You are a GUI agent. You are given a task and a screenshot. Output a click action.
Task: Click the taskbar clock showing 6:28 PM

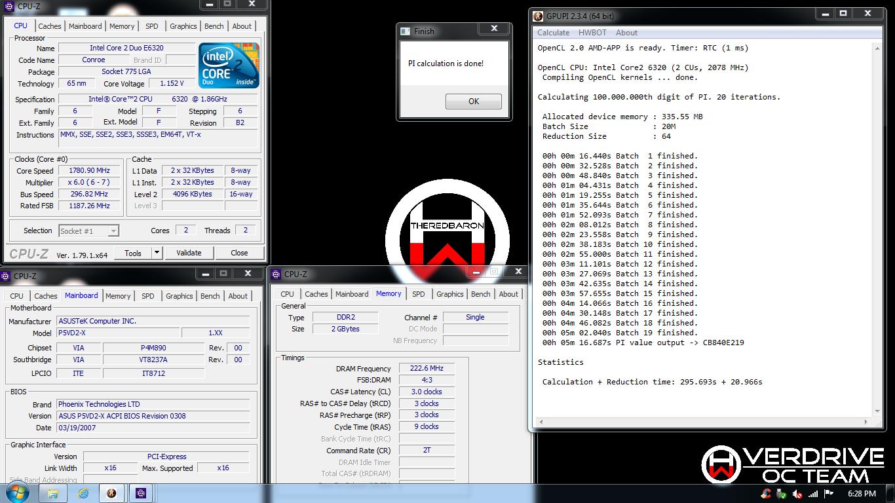pyautogui.click(x=862, y=494)
